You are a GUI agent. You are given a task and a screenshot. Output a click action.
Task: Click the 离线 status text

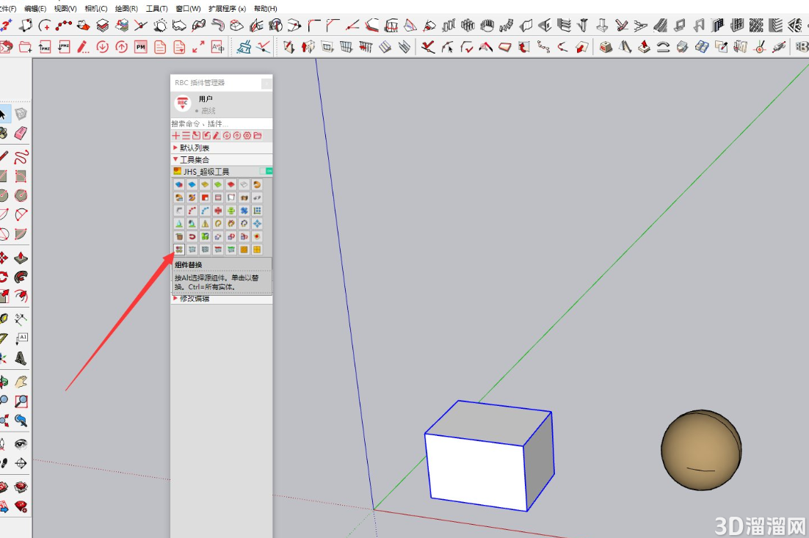(208, 111)
